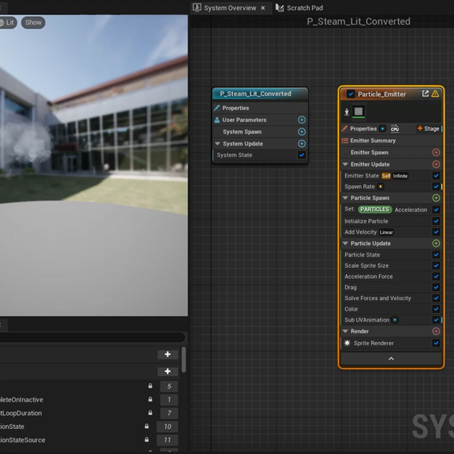The height and width of the screenshot is (454, 454).
Task: Click the Stage add button
Action: pos(428,128)
